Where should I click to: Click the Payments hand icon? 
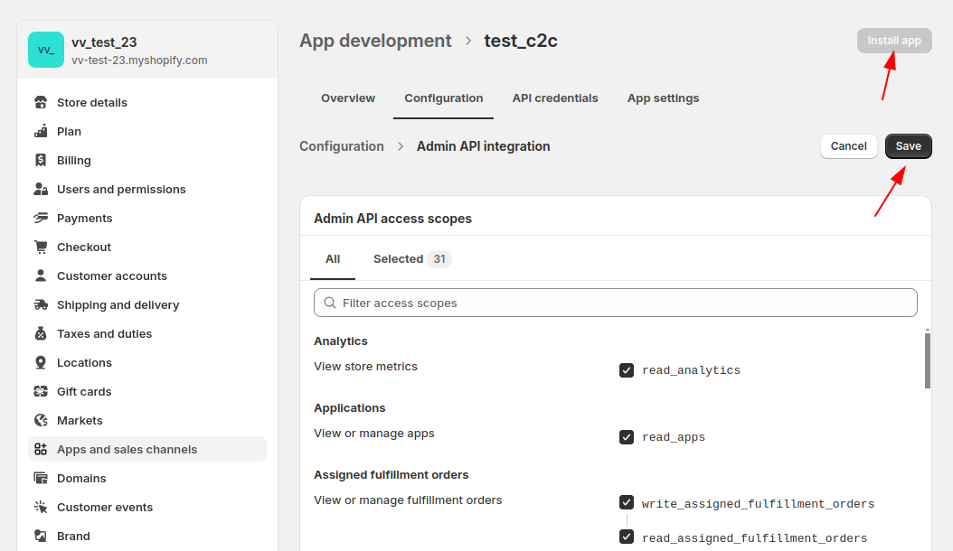(41, 218)
